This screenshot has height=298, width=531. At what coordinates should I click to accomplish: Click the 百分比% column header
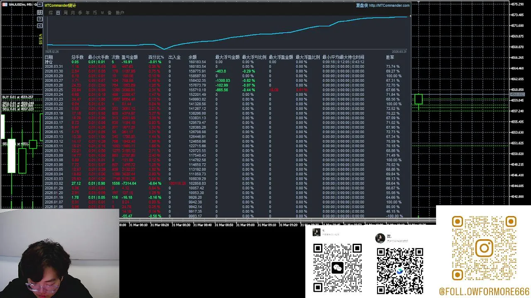point(156,57)
